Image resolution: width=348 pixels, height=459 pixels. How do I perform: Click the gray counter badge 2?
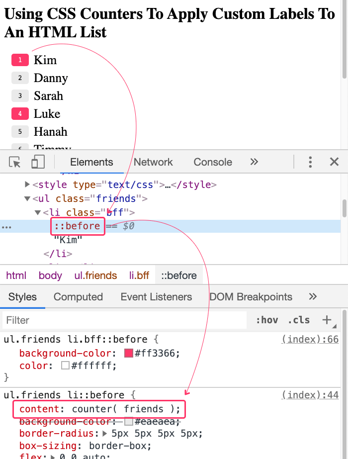point(20,78)
